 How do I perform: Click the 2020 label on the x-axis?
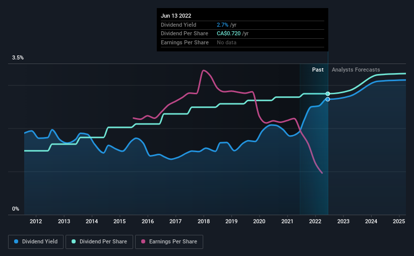259,221
